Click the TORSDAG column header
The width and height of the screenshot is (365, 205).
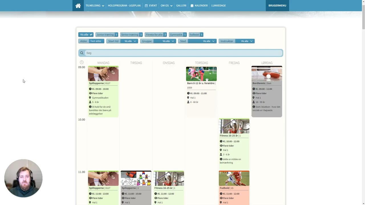[201, 63]
